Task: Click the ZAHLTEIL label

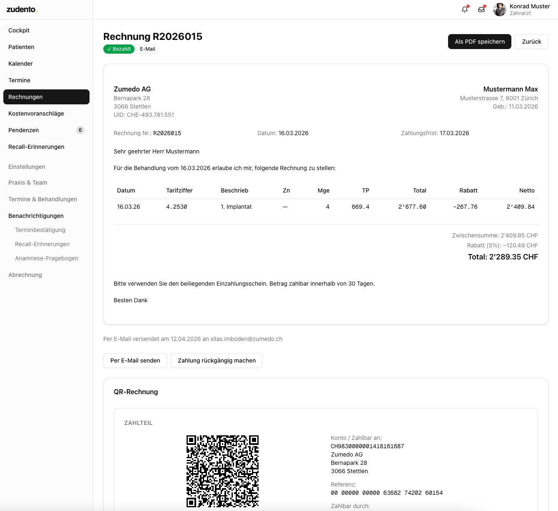Action: [x=138, y=423]
